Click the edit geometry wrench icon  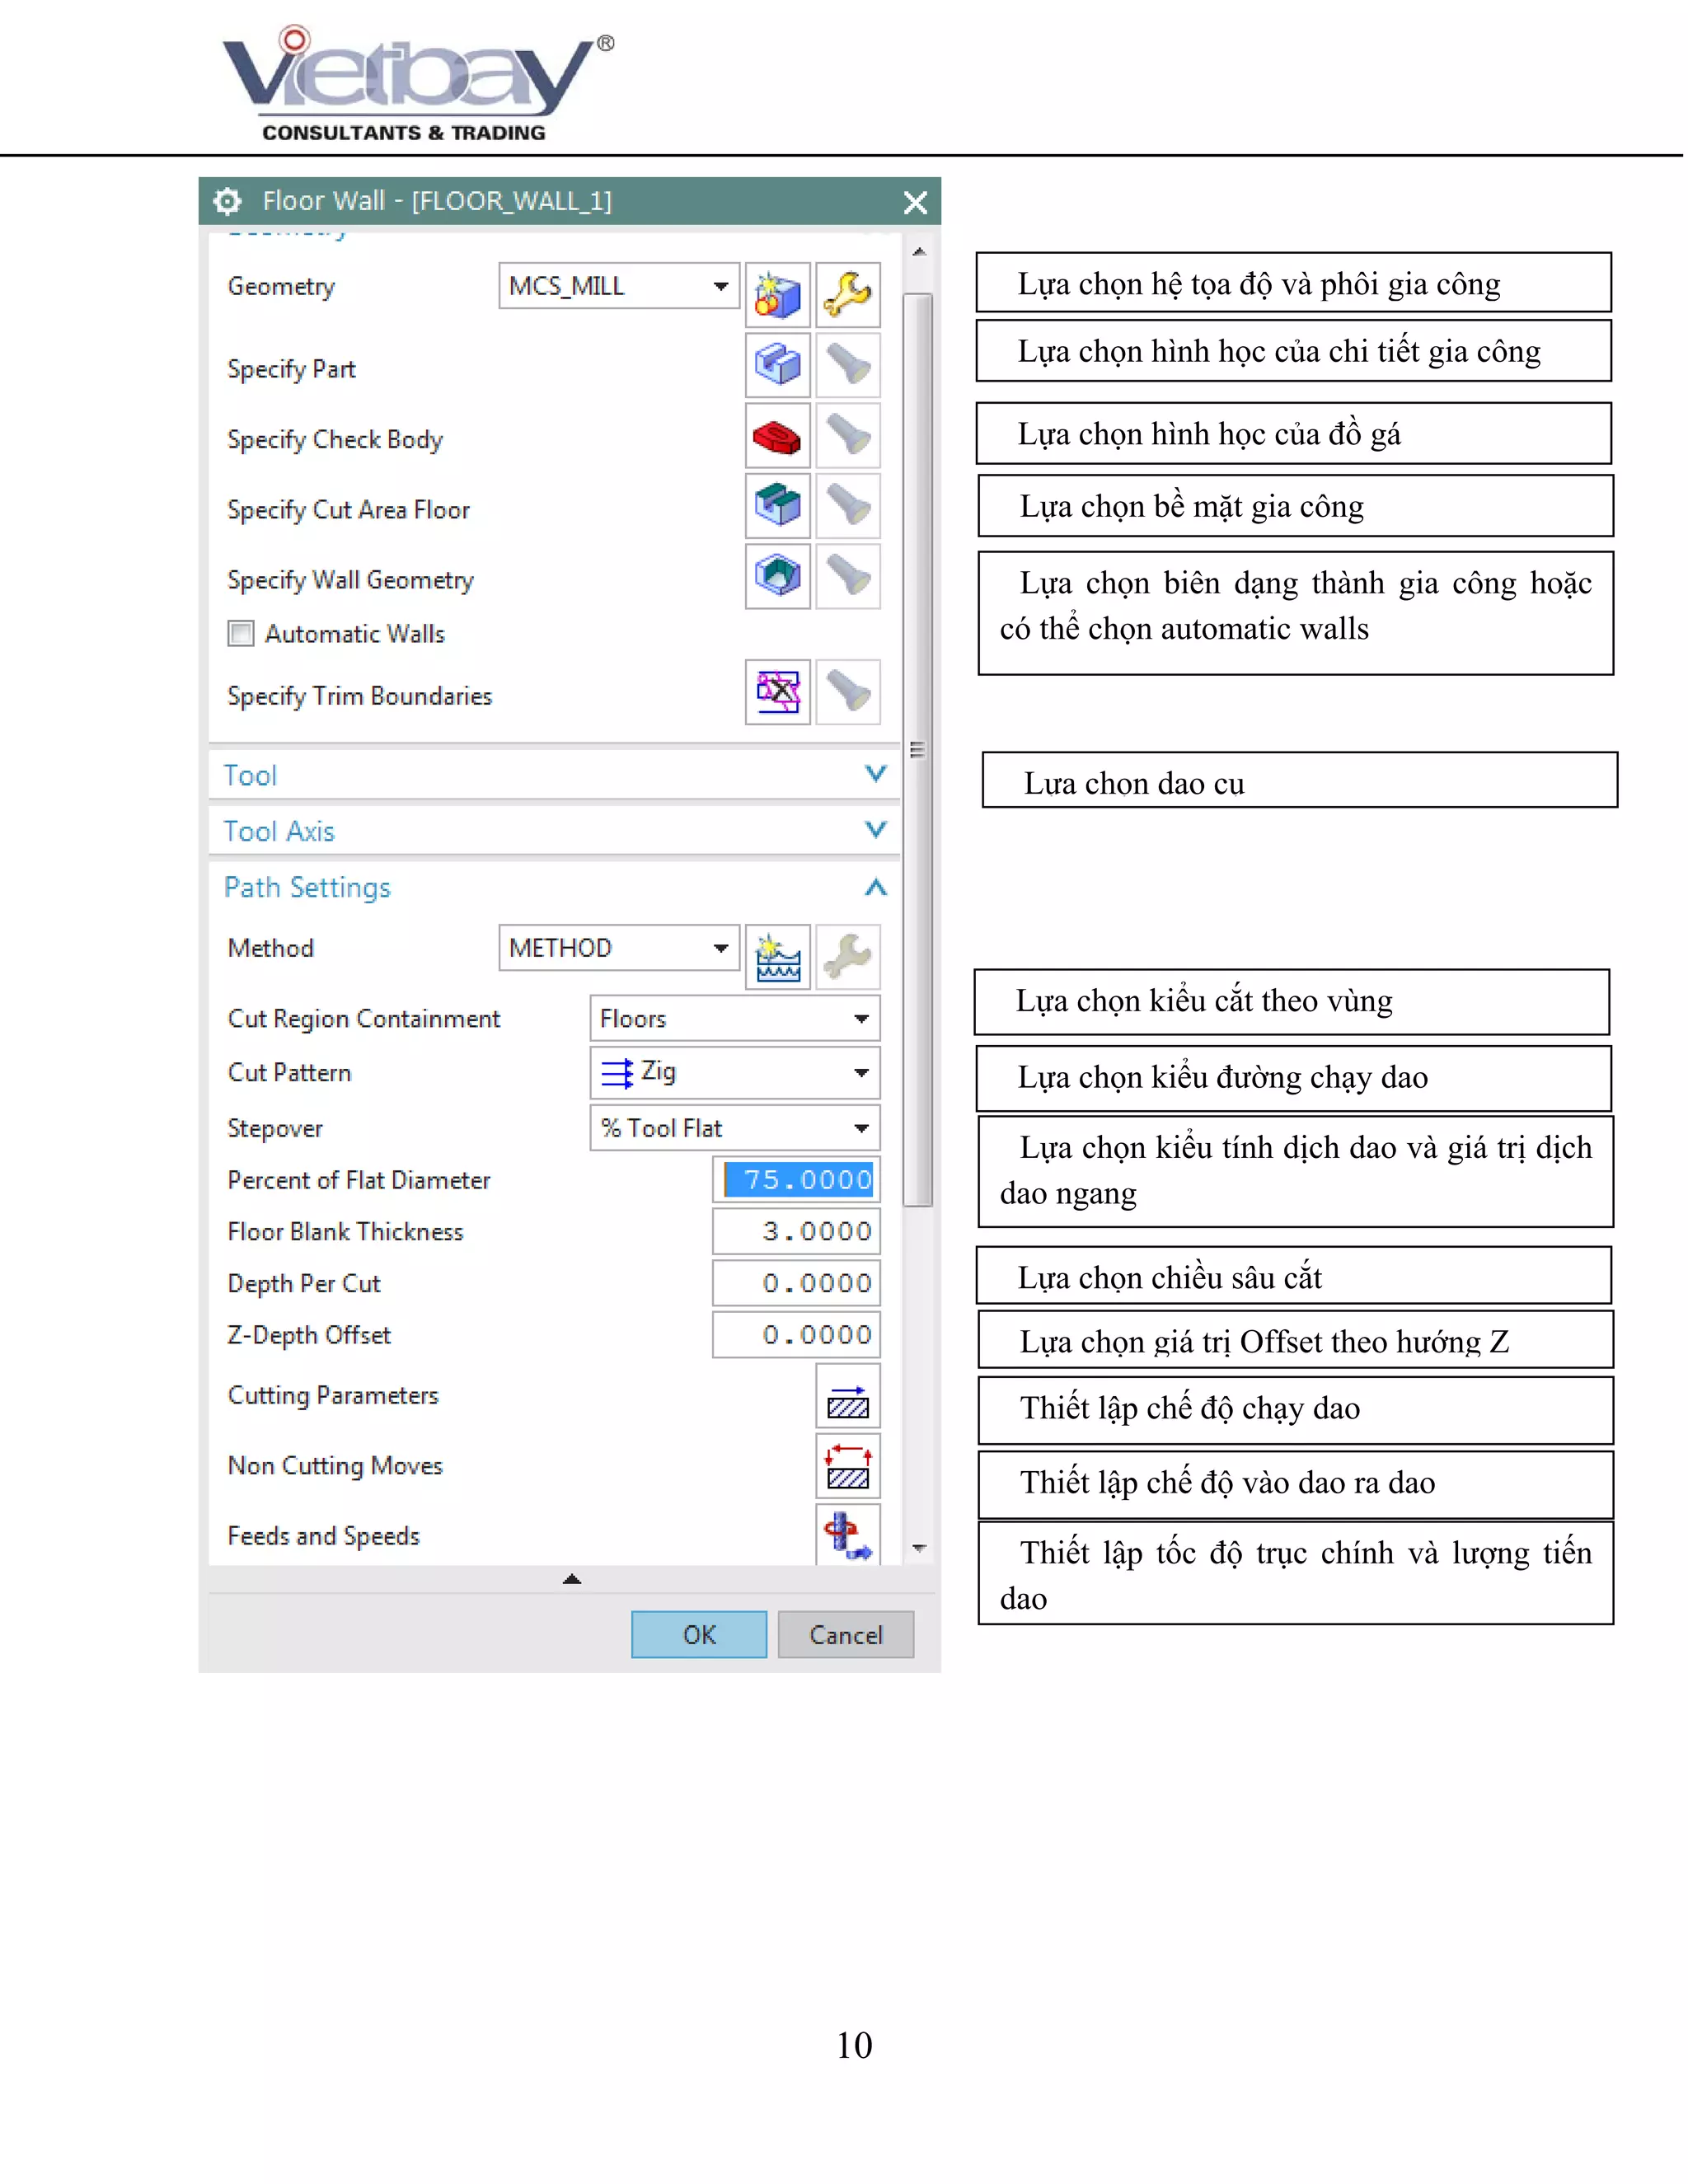point(847,295)
